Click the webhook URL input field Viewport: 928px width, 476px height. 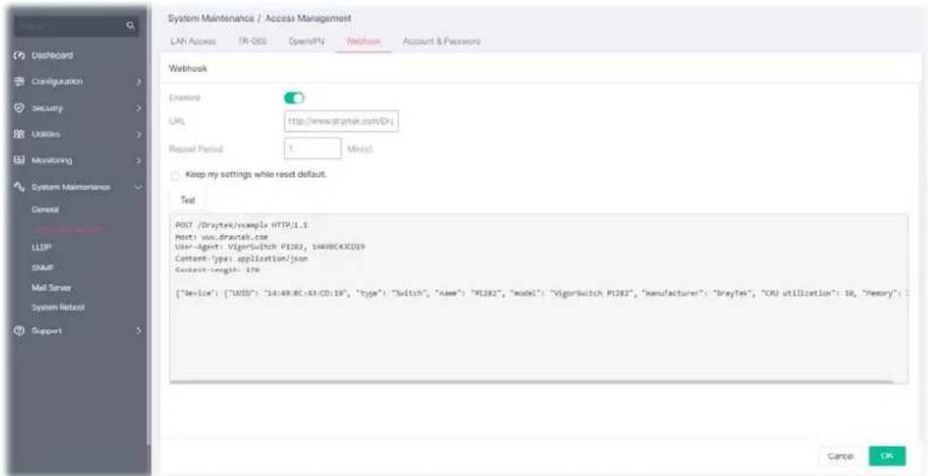pos(341,122)
